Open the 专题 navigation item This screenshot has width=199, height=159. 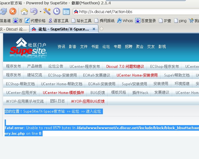[x=118, y=47]
